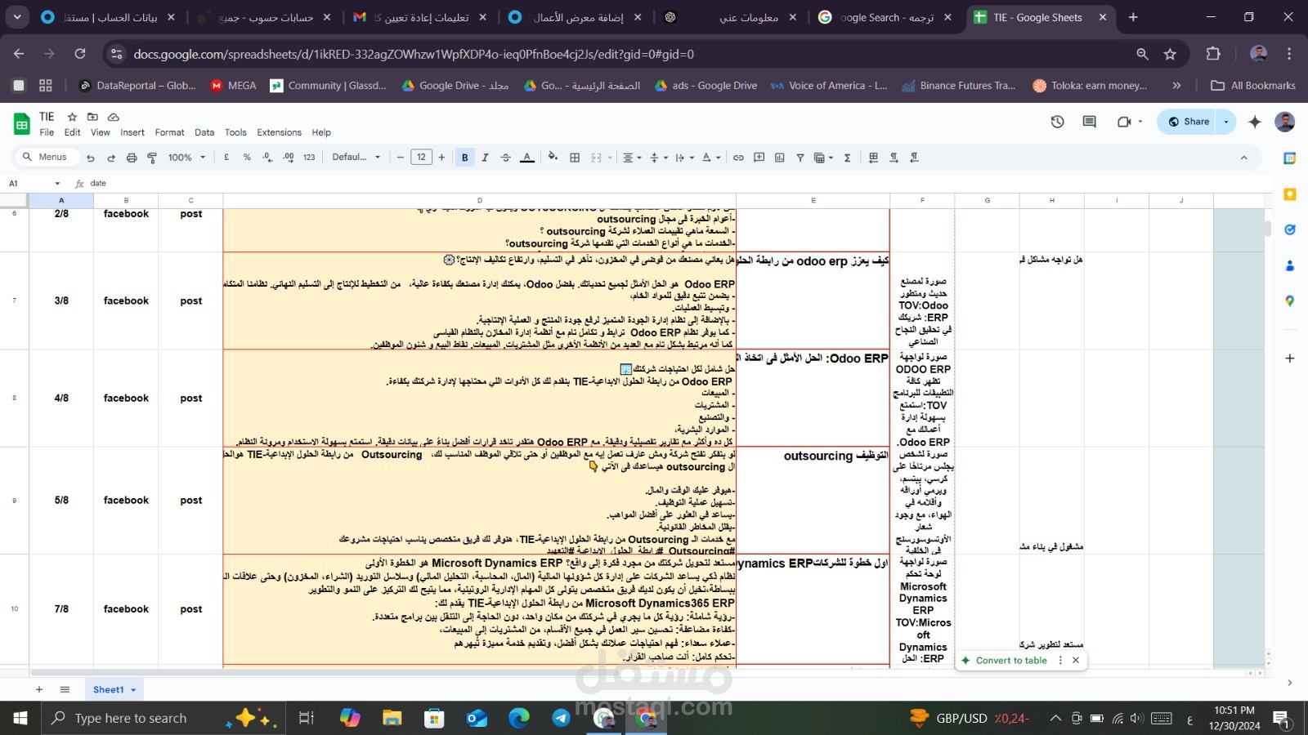Open Google Contacts side panel
1308x735 pixels.
(1290, 265)
